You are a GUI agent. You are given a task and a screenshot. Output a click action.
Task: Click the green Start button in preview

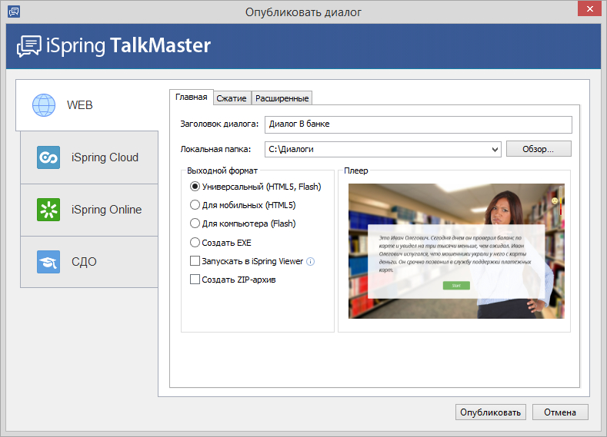tap(456, 286)
